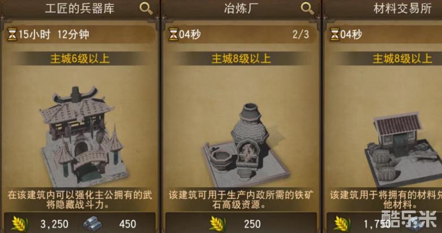Tap hourglass icon beside 15小时 12分钟
The width and height of the screenshot is (442, 233).
coord(12,35)
